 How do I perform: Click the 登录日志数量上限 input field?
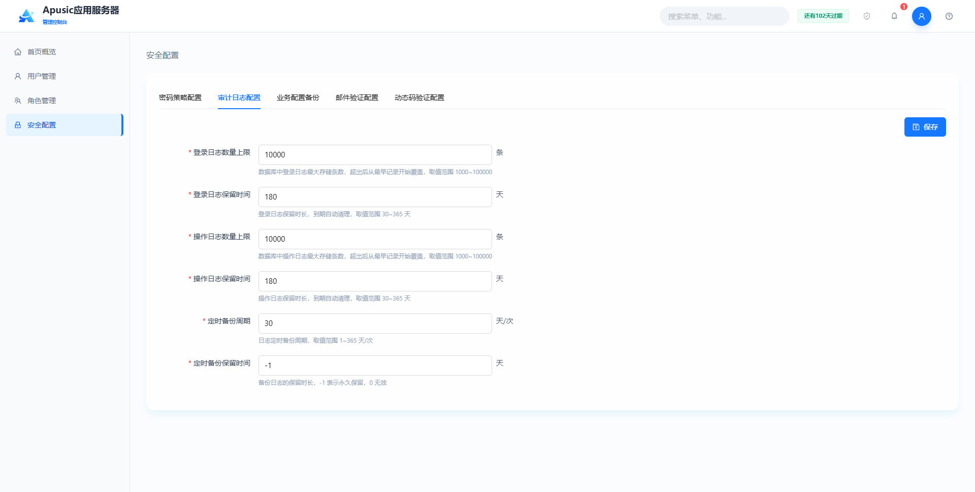375,155
